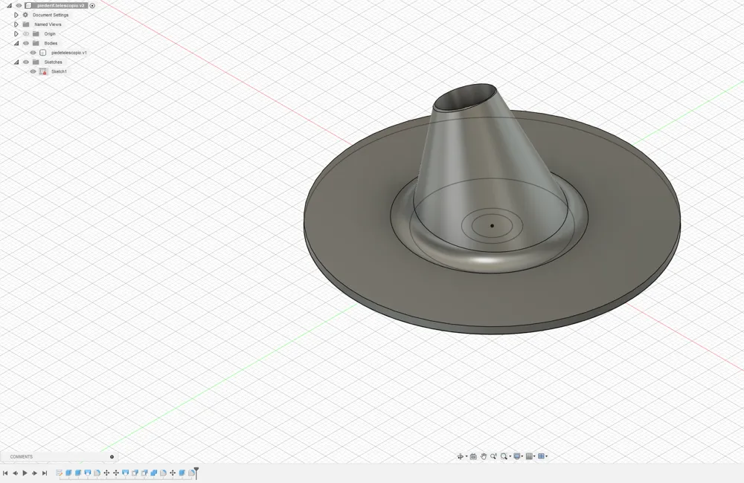Collapse the Sketches folder

pyautogui.click(x=16, y=62)
